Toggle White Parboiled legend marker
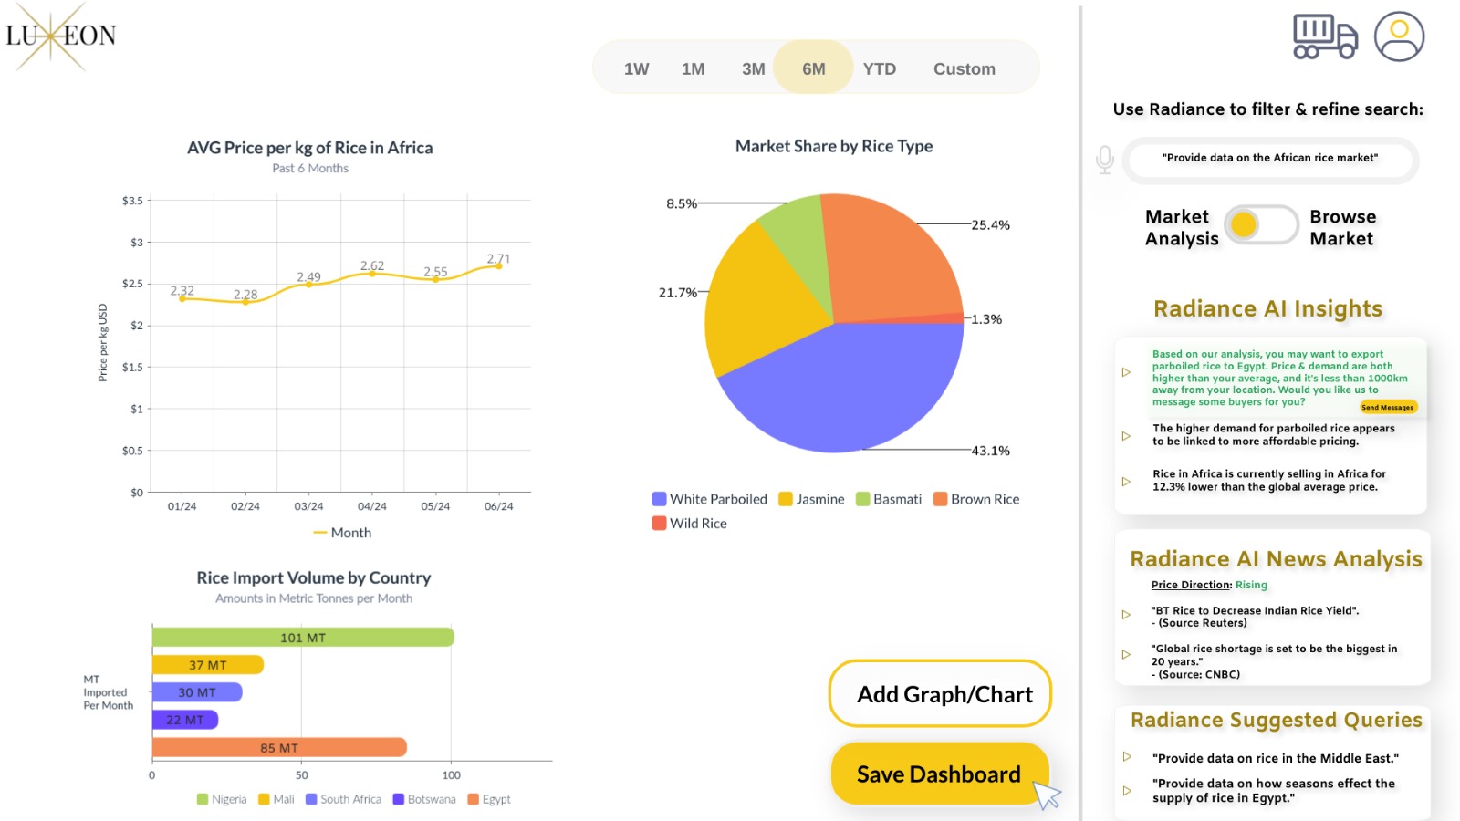The height and width of the screenshot is (821, 1460). point(660,499)
